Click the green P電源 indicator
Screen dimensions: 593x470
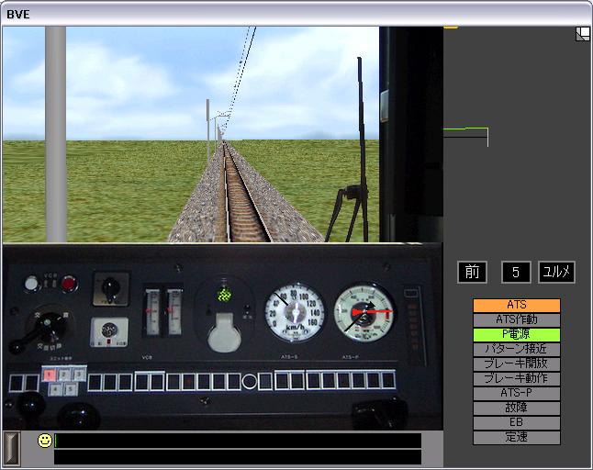[x=517, y=335]
